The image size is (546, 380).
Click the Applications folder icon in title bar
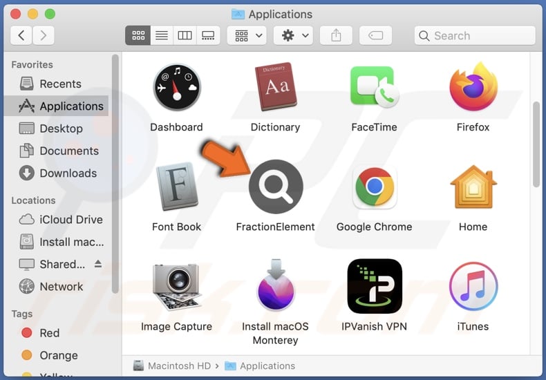tap(238, 14)
